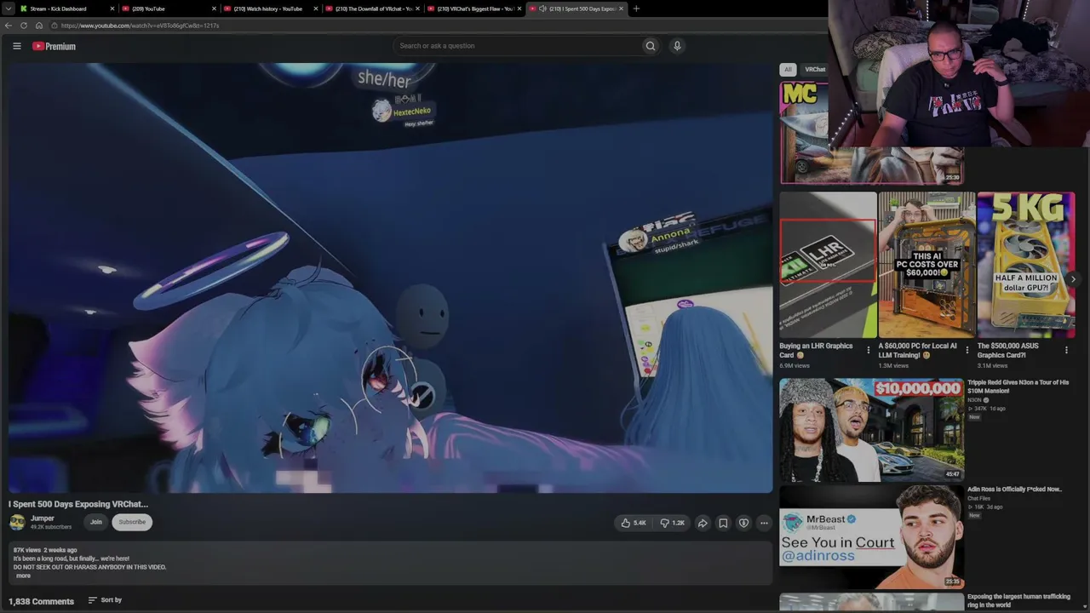The image size is (1090, 613).
Task: Reload the page with refresh icon
Action: tap(24, 26)
